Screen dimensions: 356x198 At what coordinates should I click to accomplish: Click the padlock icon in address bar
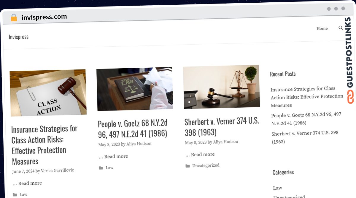[14, 17]
